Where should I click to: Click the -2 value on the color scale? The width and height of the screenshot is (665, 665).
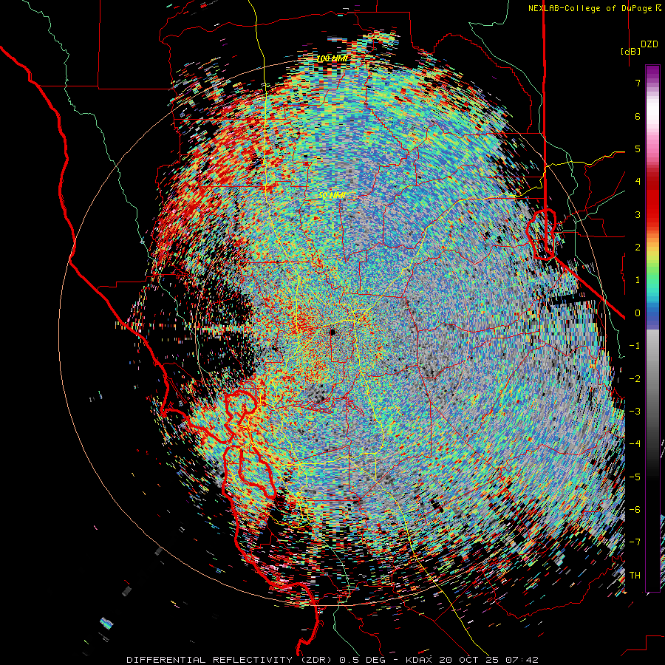click(635, 379)
